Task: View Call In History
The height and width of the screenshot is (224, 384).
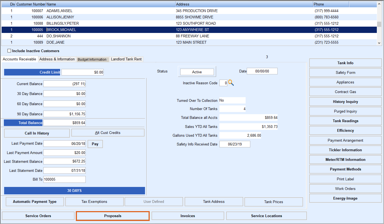Action: [x=37, y=133]
